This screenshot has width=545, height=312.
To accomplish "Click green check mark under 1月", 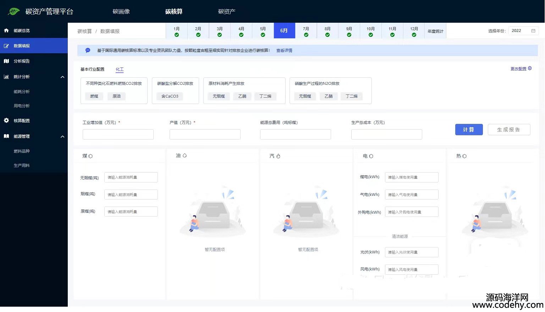I will [x=177, y=35].
